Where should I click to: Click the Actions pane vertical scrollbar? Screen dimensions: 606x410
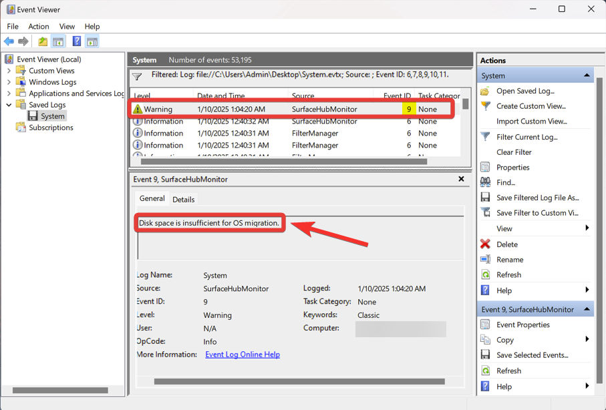[x=599, y=230]
